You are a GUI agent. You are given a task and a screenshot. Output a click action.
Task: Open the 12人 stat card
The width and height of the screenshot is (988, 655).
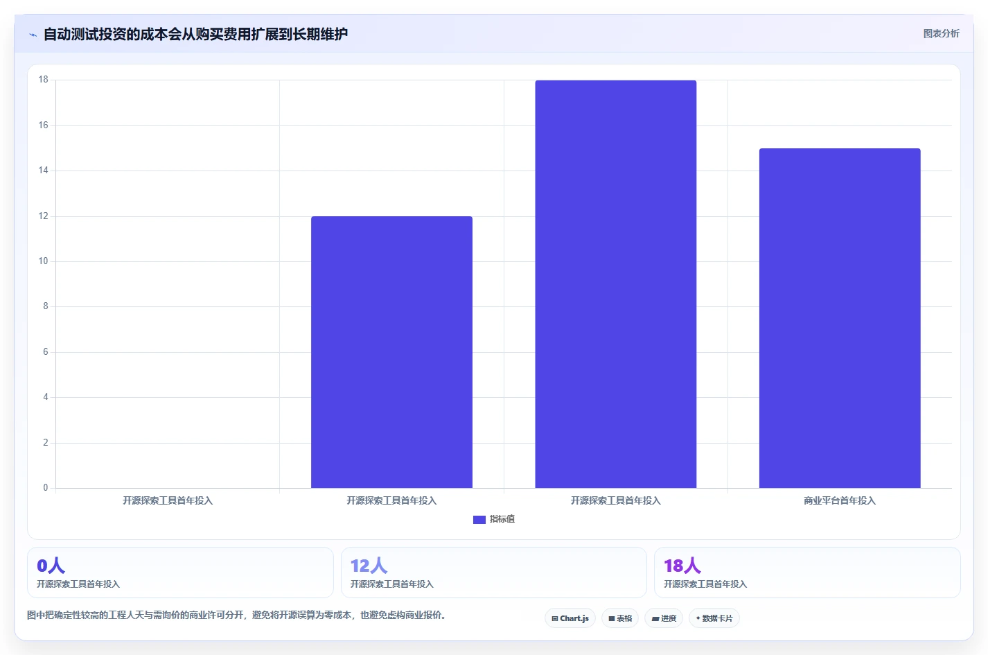[x=494, y=573]
